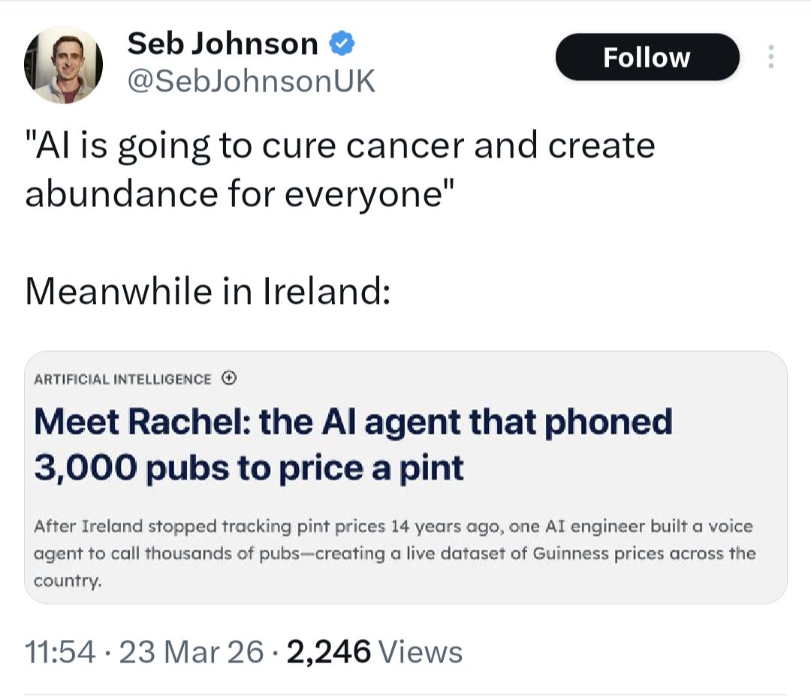This screenshot has width=811, height=697.
Task: Click the "3,000 pubs to price a pint" headline line
Action: coord(249,468)
